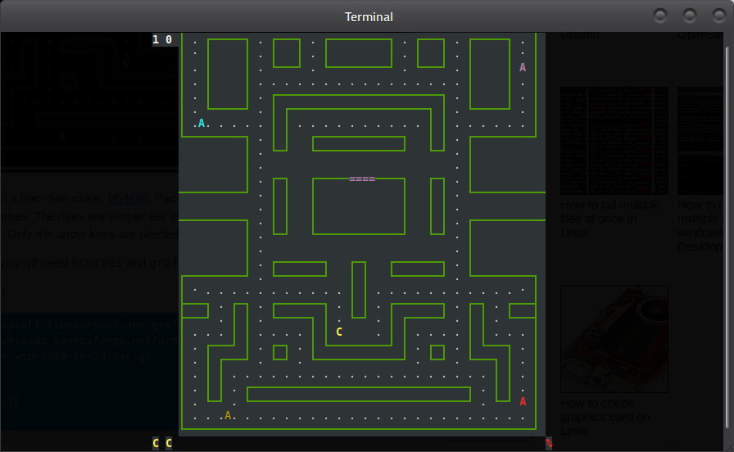Click the terminal output thumbnail above the tail article
This screenshot has width=734, height=452.
tap(614, 140)
